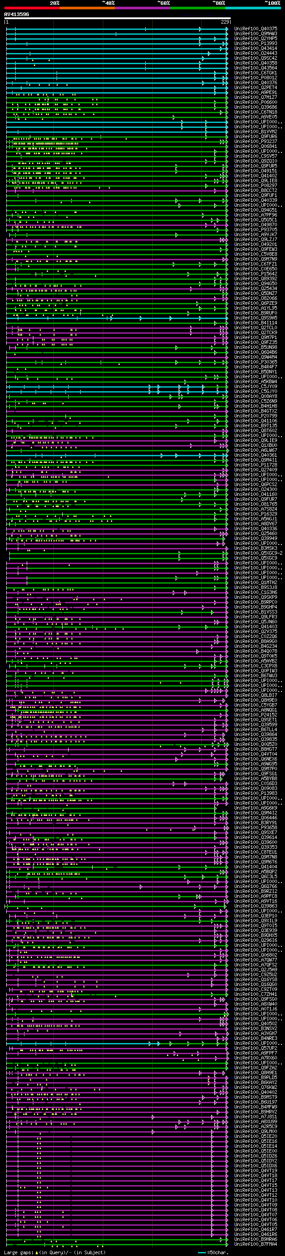Open hit UniRef100_P13993
Viewport: 285px width, 1256px height.
click(256, 43)
